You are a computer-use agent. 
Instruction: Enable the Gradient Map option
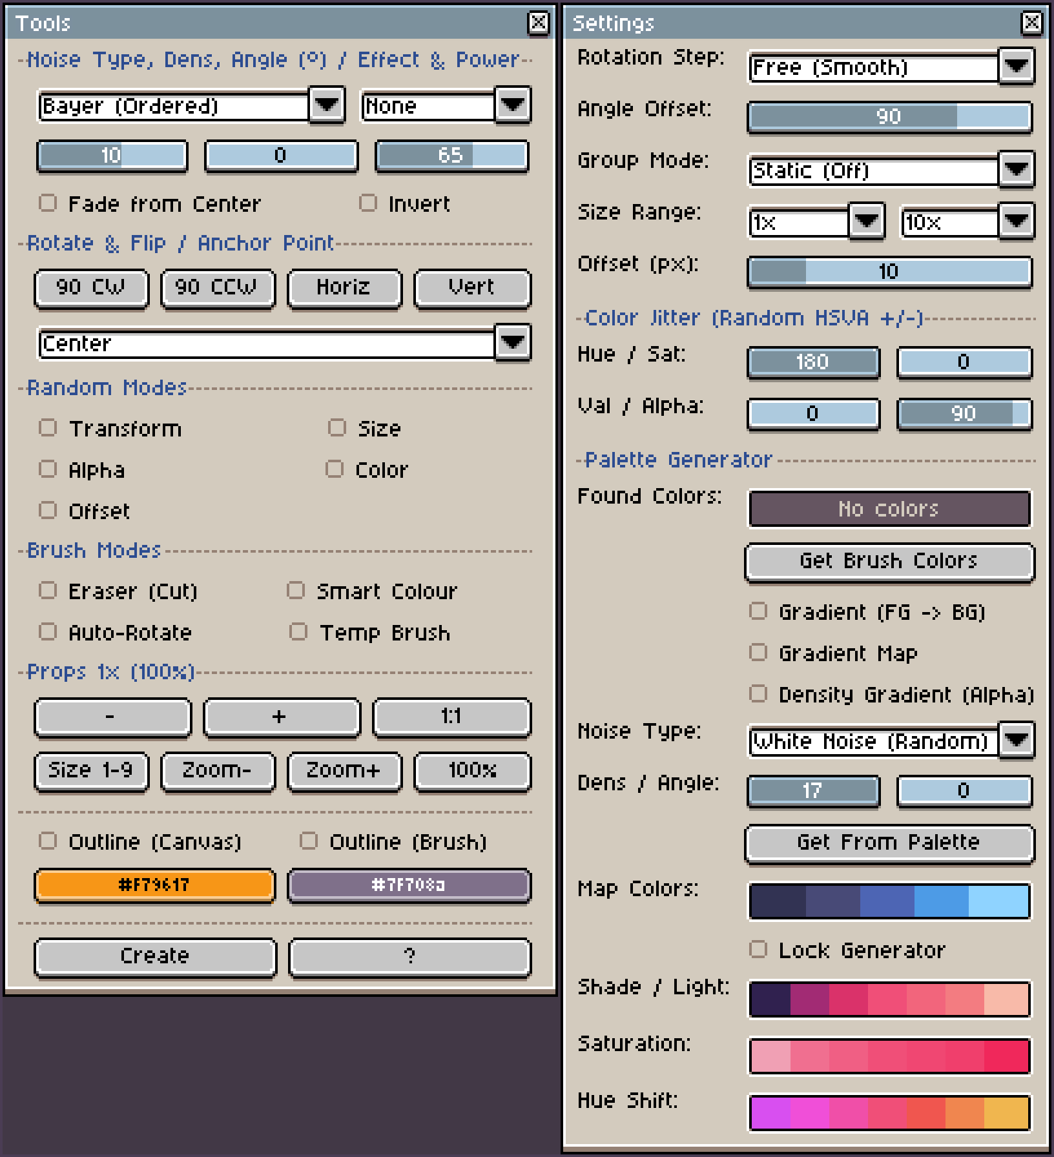(758, 653)
